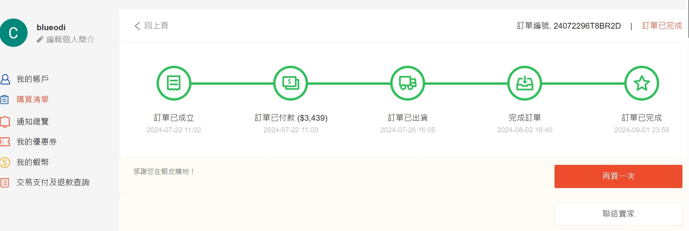Open 交易支付及退款查詢 in the sidebar
This screenshot has height=231, width=689.
53,182
